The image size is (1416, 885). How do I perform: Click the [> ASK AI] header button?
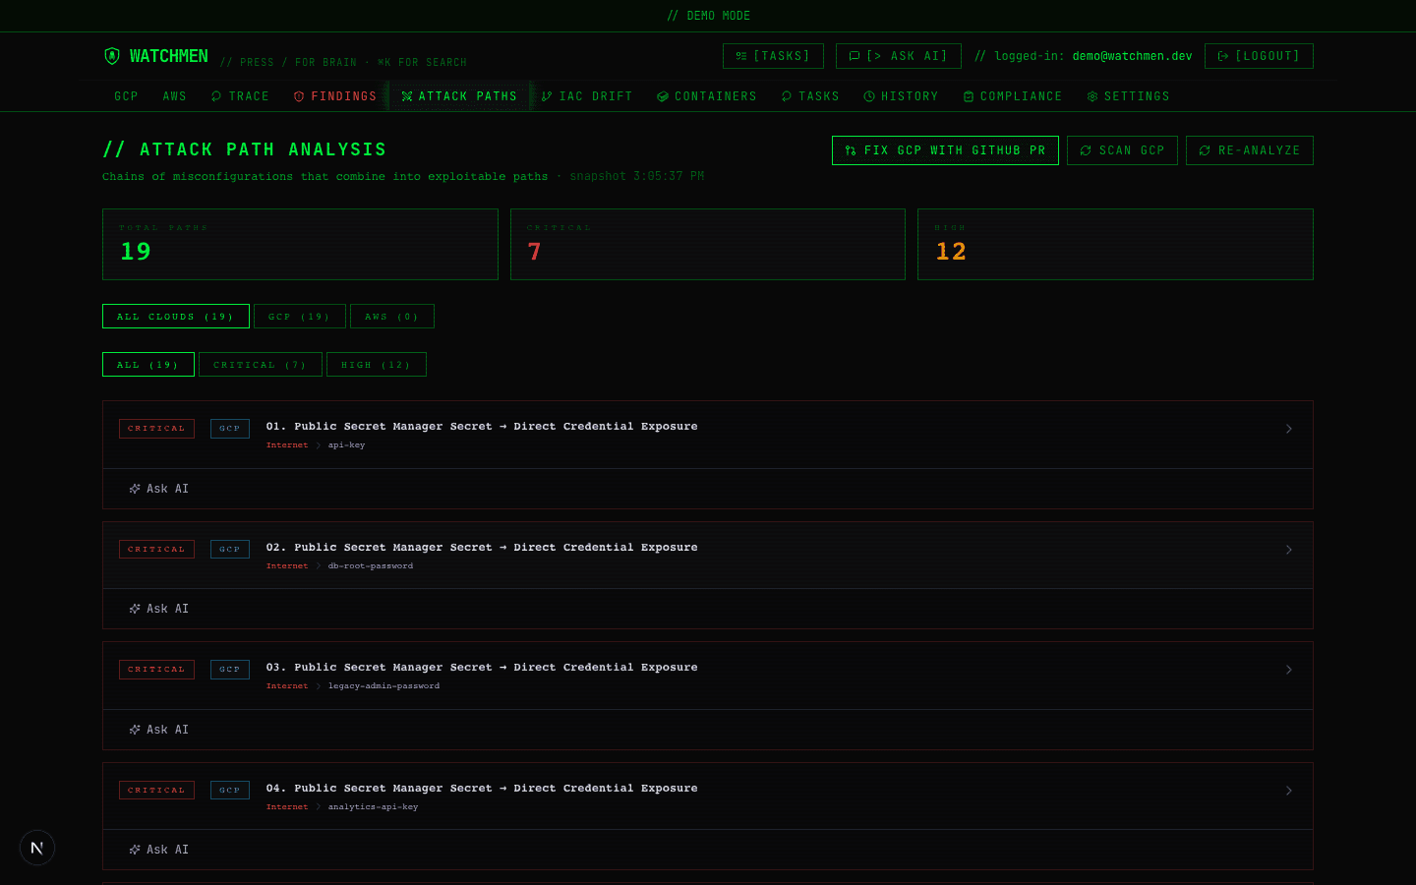tap(899, 56)
